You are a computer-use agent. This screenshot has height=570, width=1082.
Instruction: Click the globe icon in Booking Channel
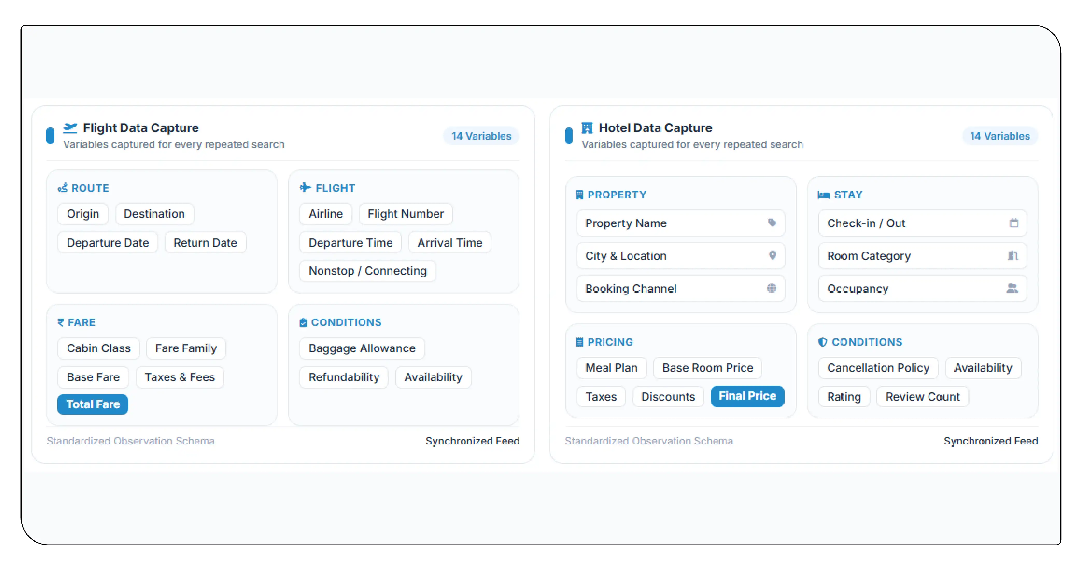click(771, 288)
